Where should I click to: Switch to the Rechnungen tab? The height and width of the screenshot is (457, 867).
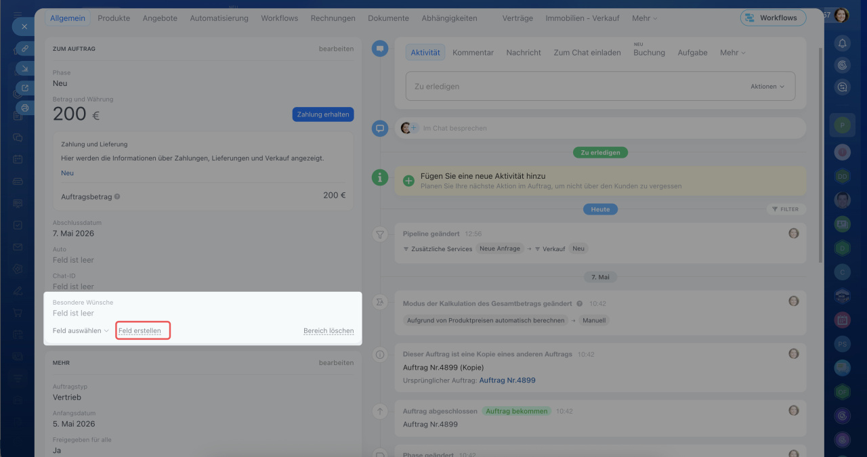pyautogui.click(x=333, y=18)
